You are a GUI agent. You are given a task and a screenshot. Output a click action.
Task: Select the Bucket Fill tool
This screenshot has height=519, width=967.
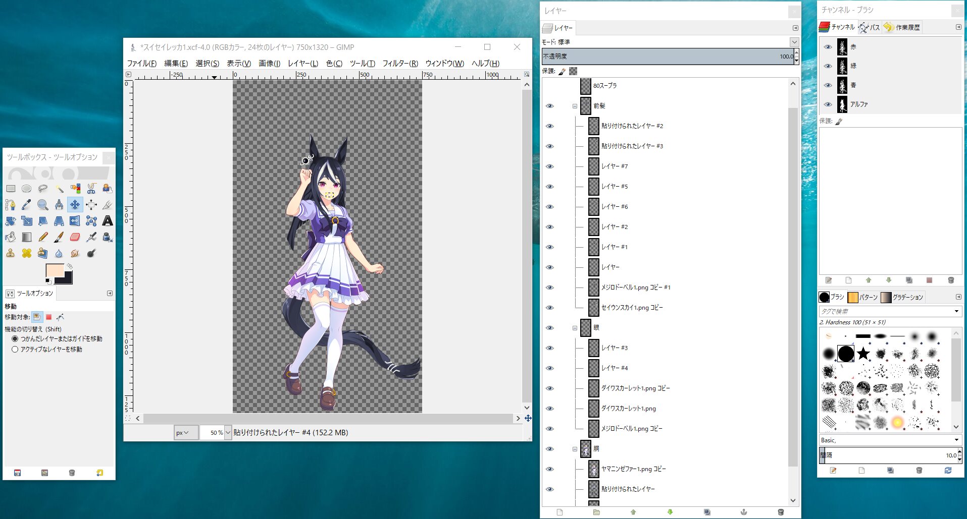coord(11,237)
